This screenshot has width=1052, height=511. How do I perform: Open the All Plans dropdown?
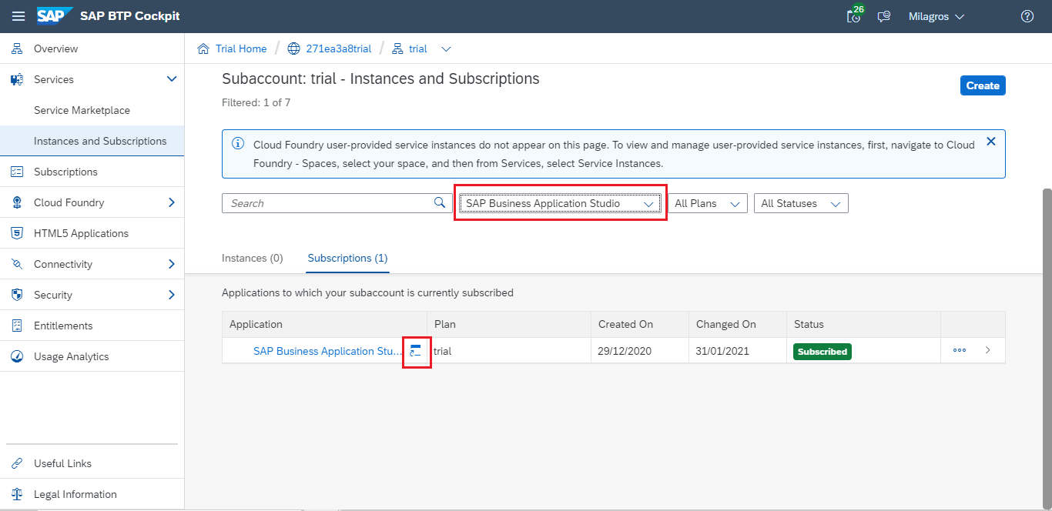[706, 203]
